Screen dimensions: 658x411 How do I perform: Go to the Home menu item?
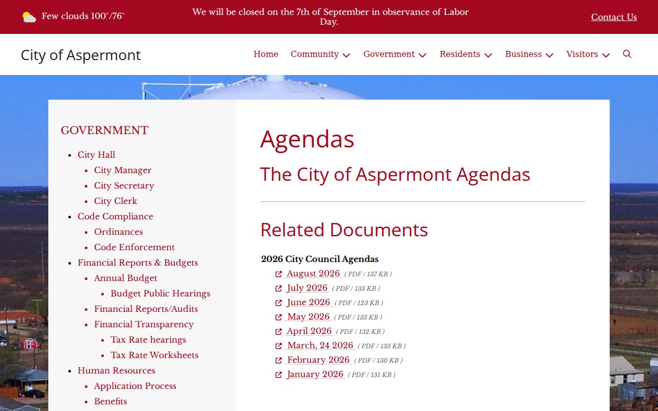266,54
